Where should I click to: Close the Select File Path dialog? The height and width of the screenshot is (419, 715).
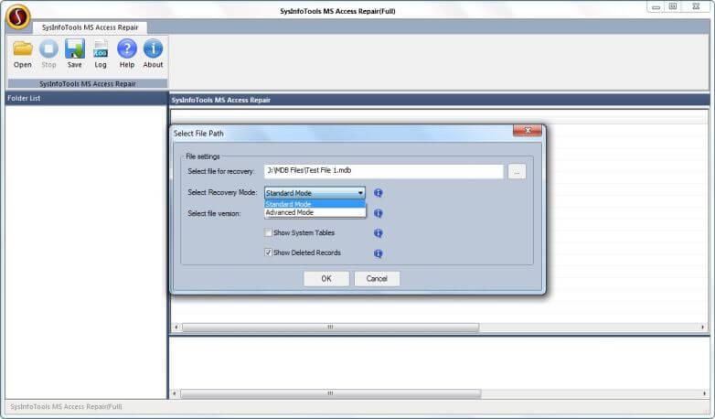click(x=527, y=132)
